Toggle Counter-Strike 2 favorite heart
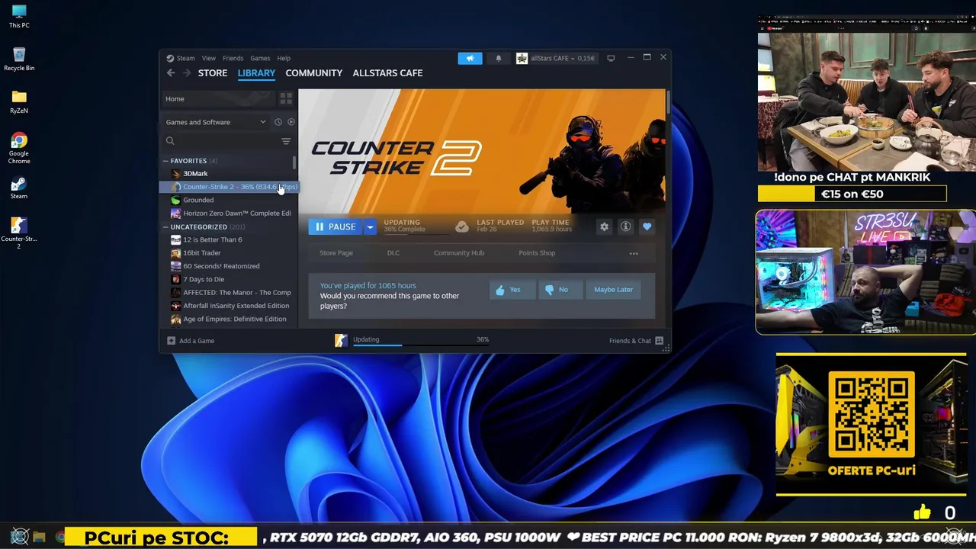Viewport: 976px width, 549px height. tap(647, 226)
